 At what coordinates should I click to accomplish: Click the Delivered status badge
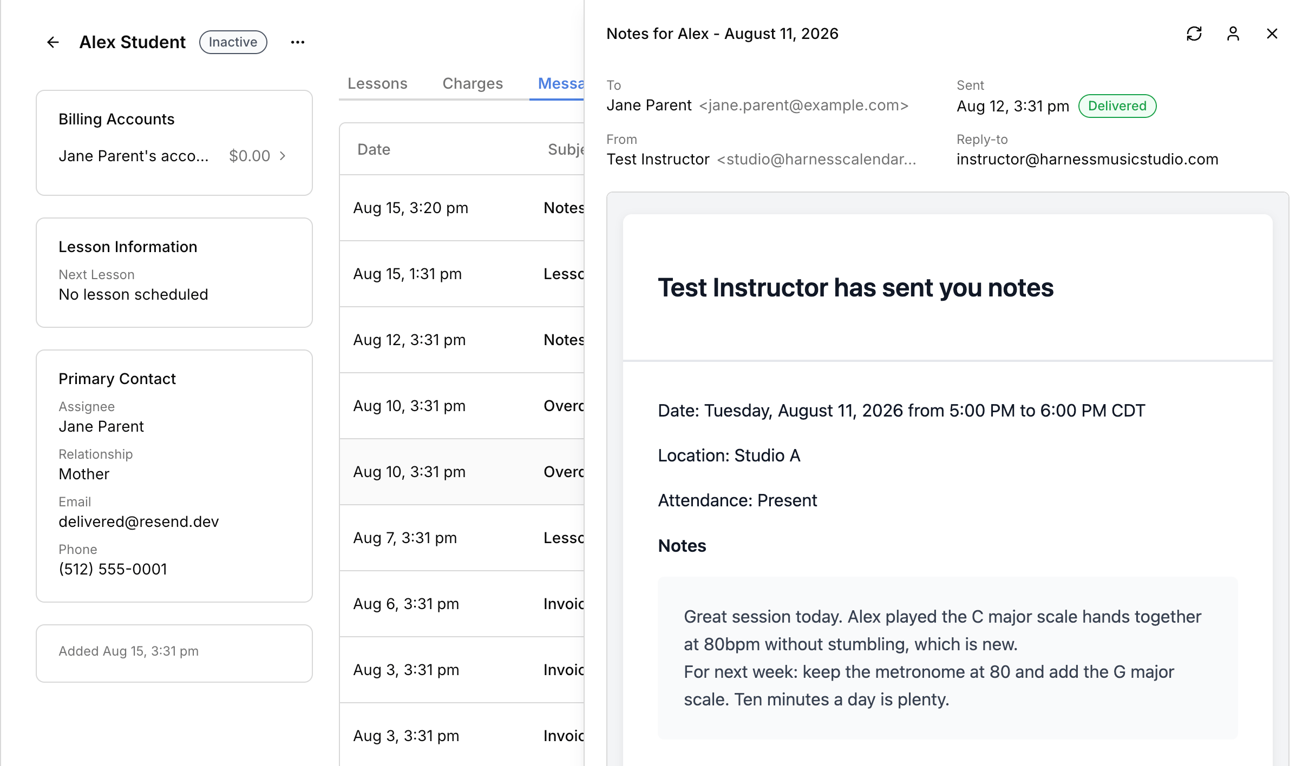point(1117,106)
